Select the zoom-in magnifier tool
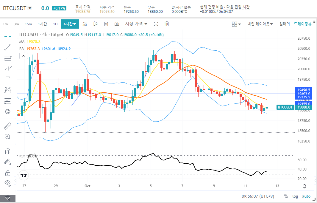This screenshot has width=317, height=203. (7, 137)
